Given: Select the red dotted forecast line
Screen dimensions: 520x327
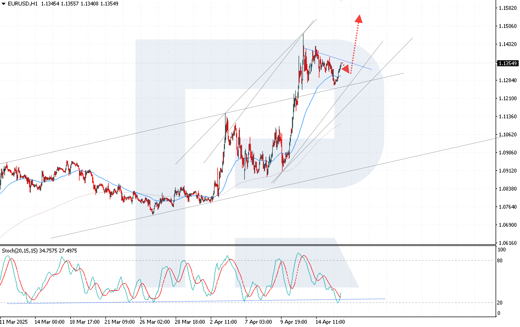Looking at the screenshot, I should pos(355,47).
